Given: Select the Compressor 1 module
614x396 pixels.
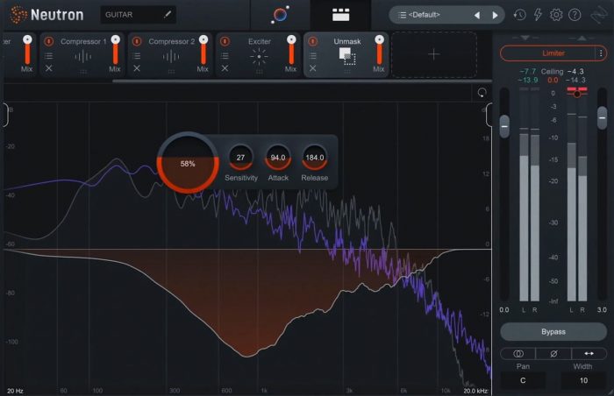Looking at the screenshot, I should pos(83,57).
